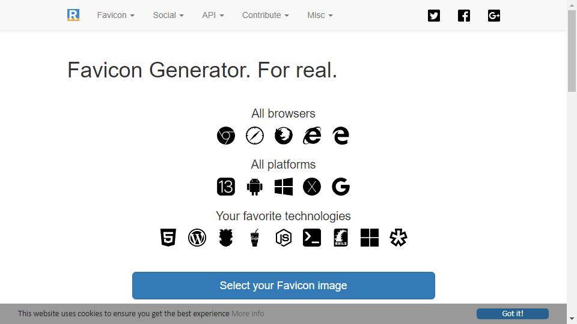577x324 pixels.
Task: Click the Android robot icon
Action: pyautogui.click(x=255, y=187)
